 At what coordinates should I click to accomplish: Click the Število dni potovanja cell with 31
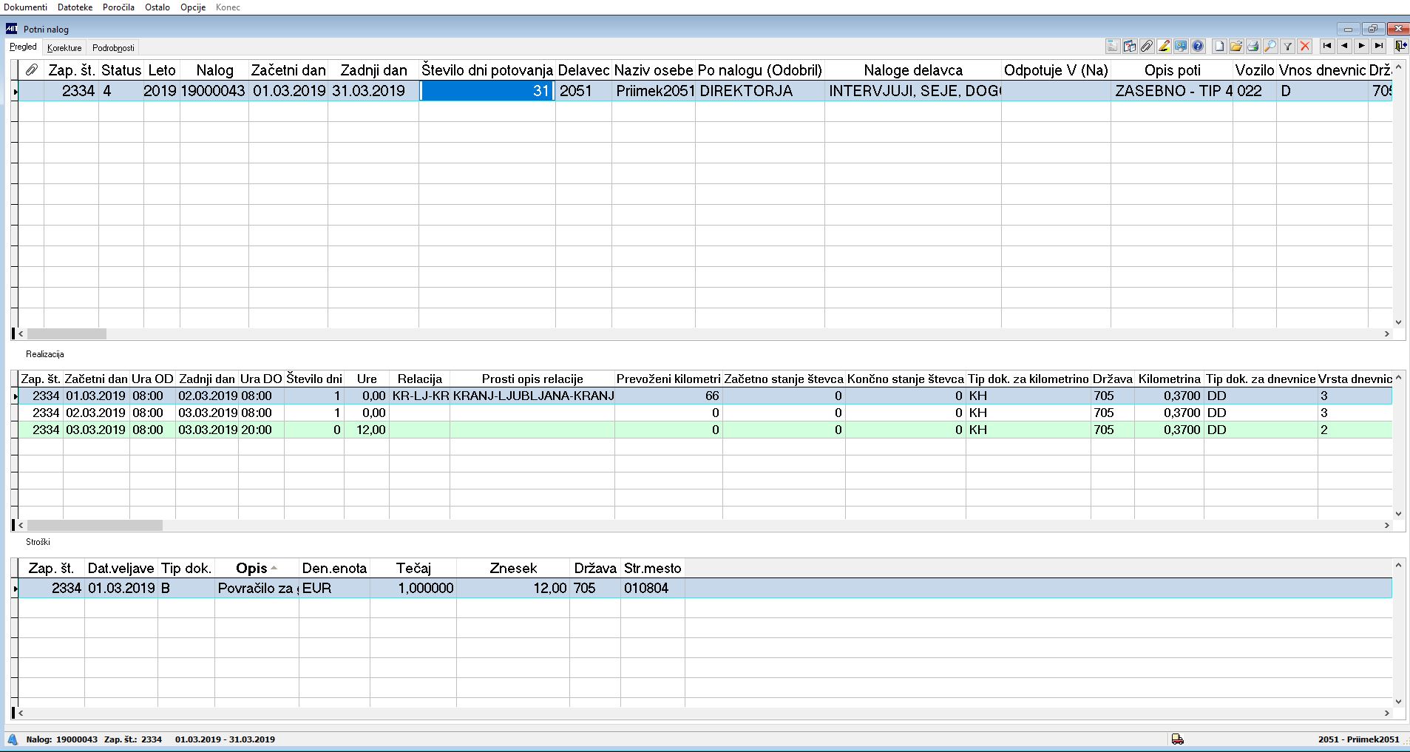(x=487, y=91)
